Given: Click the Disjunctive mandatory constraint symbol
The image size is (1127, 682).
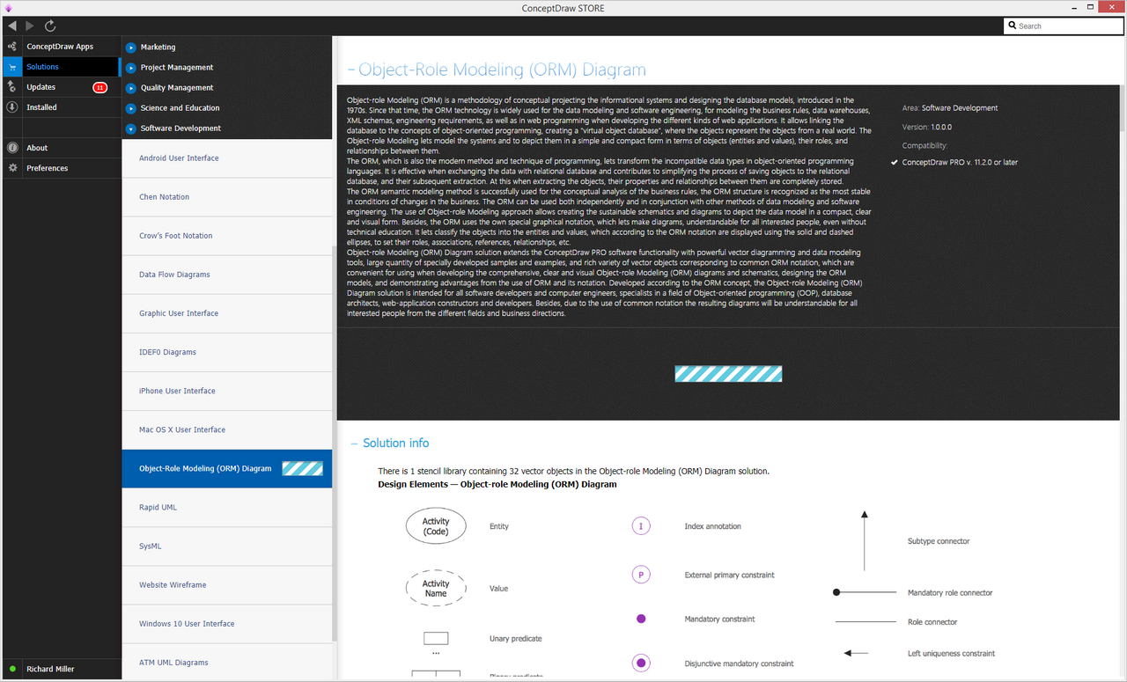Looking at the screenshot, I should pyautogui.click(x=641, y=663).
